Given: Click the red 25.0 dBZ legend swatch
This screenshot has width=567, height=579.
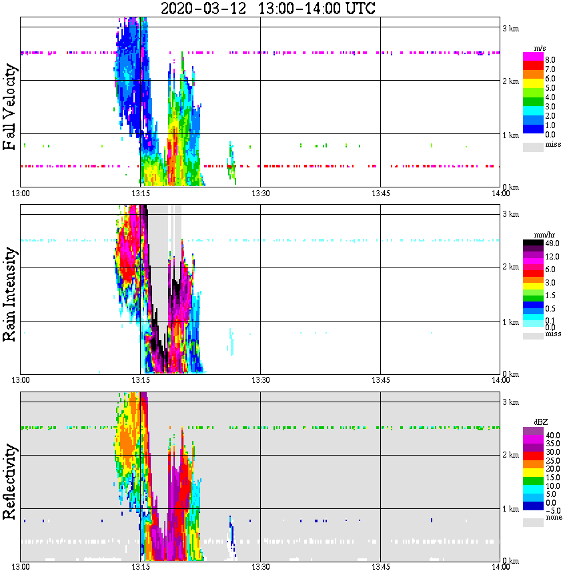Looking at the screenshot, I should coord(533,456).
